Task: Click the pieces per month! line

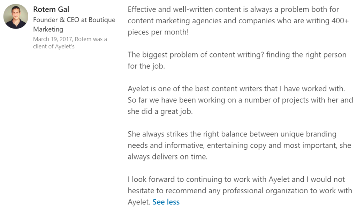Action: point(158,32)
